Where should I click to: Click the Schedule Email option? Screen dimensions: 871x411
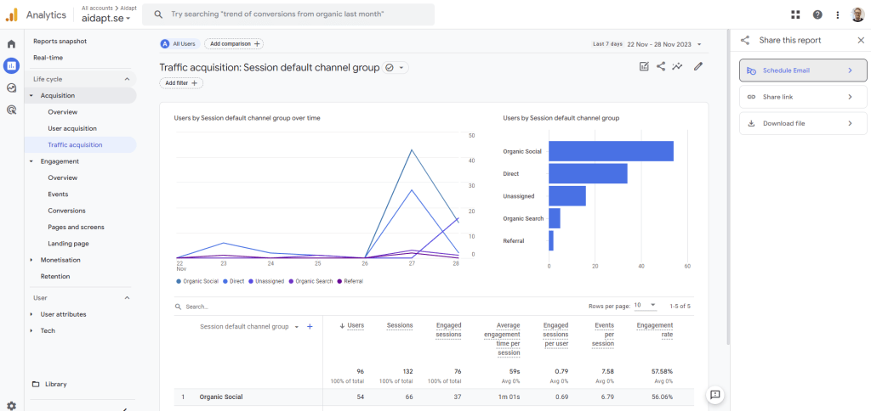click(x=803, y=70)
